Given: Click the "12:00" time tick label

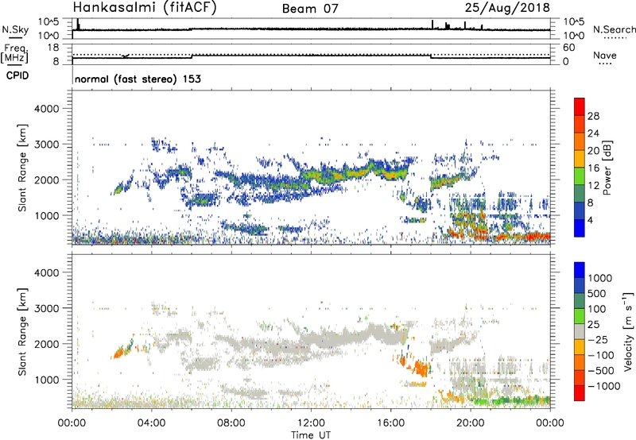Looking at the screenshot, I should pyautogui.click(x=311, y=423).
